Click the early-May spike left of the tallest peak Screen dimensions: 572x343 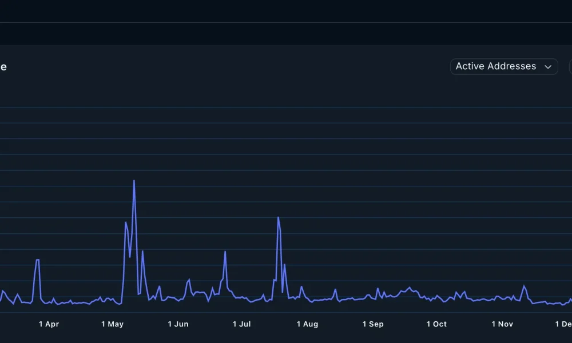coord(125,222)
